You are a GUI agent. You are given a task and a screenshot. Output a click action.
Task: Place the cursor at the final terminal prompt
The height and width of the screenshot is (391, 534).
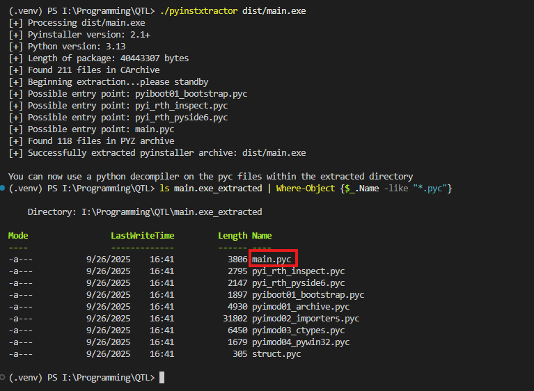pyautogui.click(x=162, y=378)
